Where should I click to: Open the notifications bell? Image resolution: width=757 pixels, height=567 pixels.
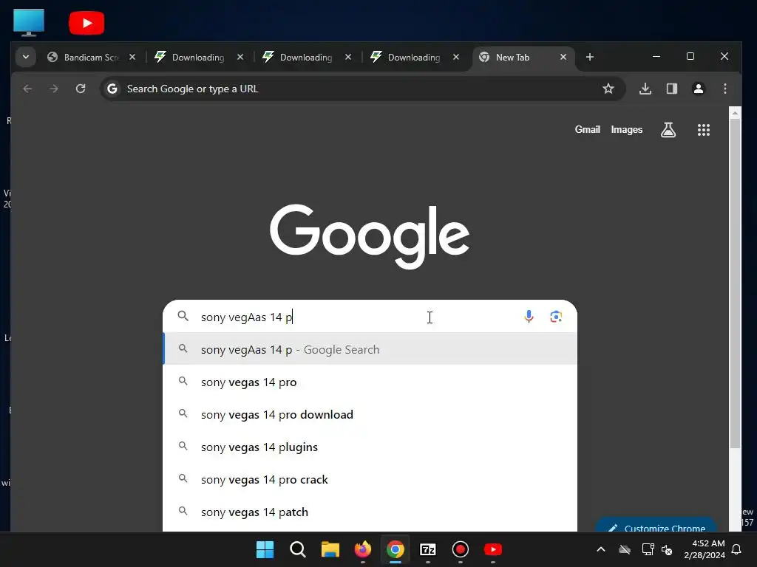click(737, 549)
